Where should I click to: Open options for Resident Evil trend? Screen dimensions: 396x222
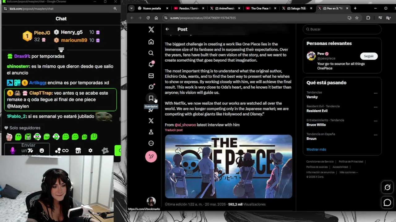point(375,107)
